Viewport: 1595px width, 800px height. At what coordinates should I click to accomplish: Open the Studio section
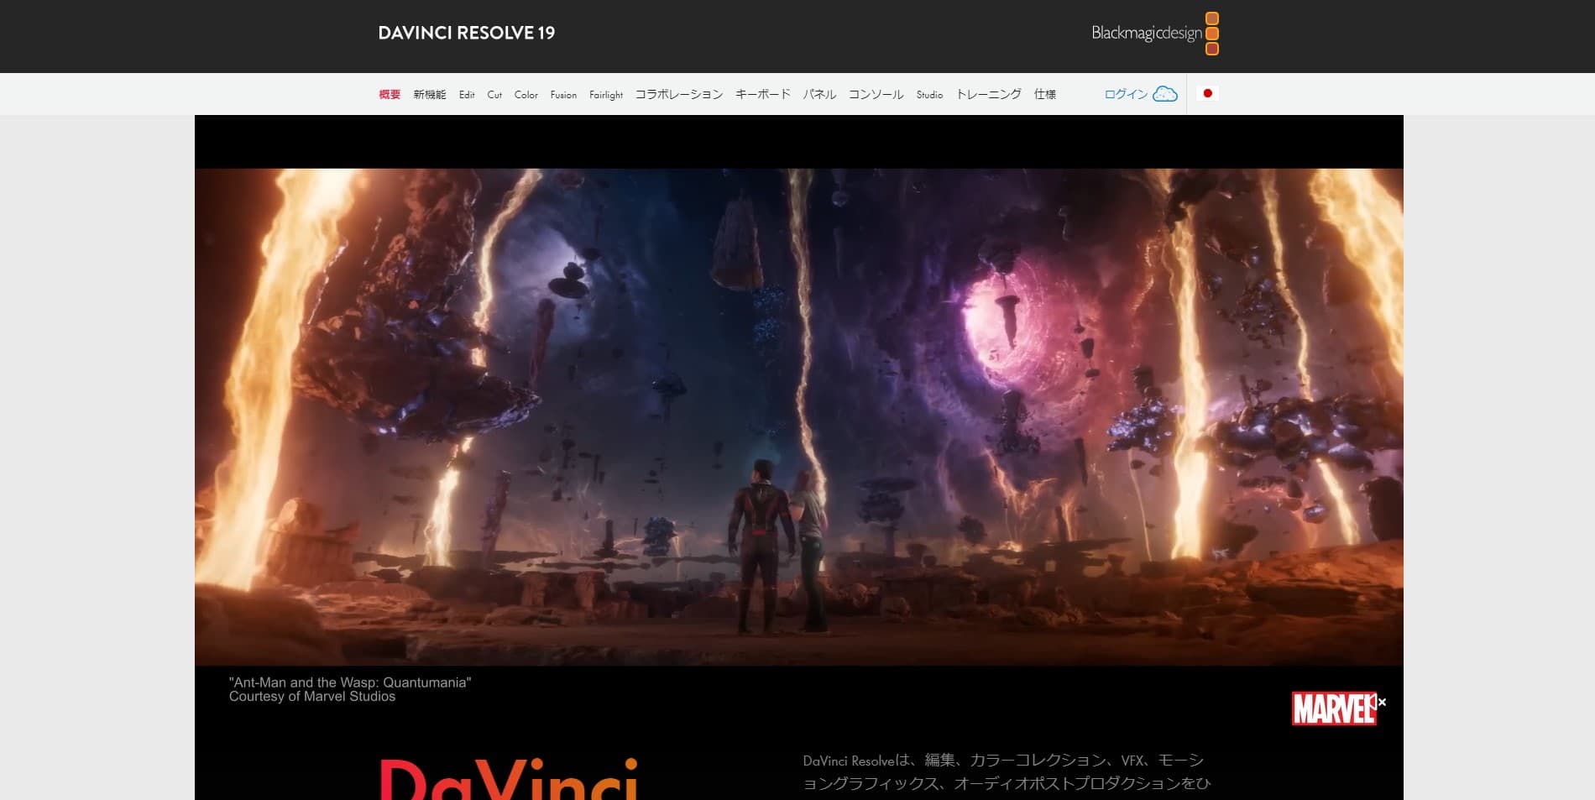[x=928, y=94]
